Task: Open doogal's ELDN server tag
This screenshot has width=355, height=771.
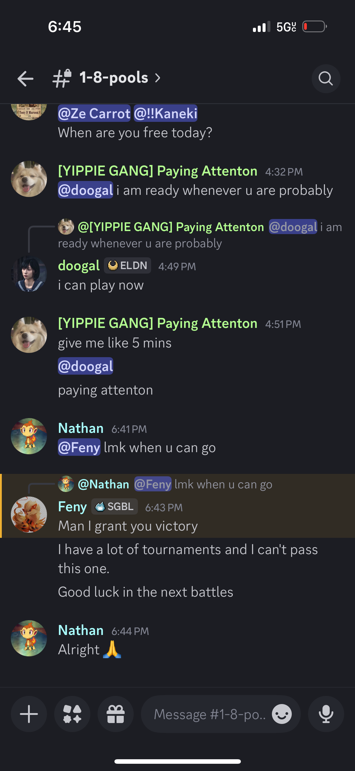Action: click(x=128, y=265)
